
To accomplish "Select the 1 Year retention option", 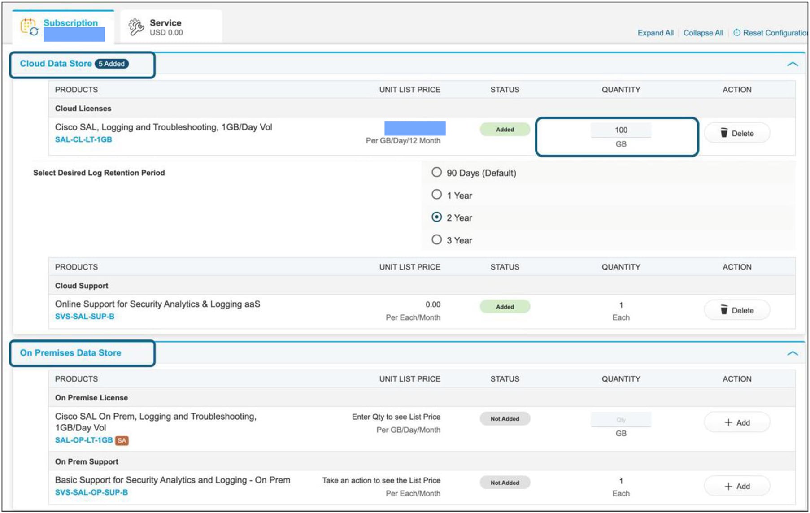I will point(436,195).
